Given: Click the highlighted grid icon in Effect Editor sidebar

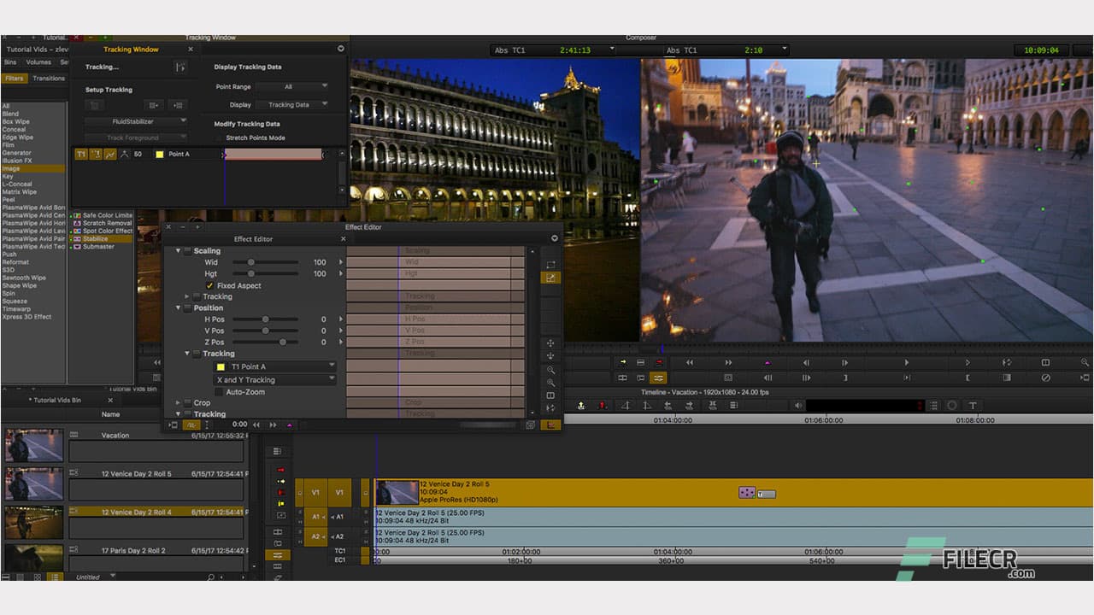Looking at the screenshot, I should point(551,278).
